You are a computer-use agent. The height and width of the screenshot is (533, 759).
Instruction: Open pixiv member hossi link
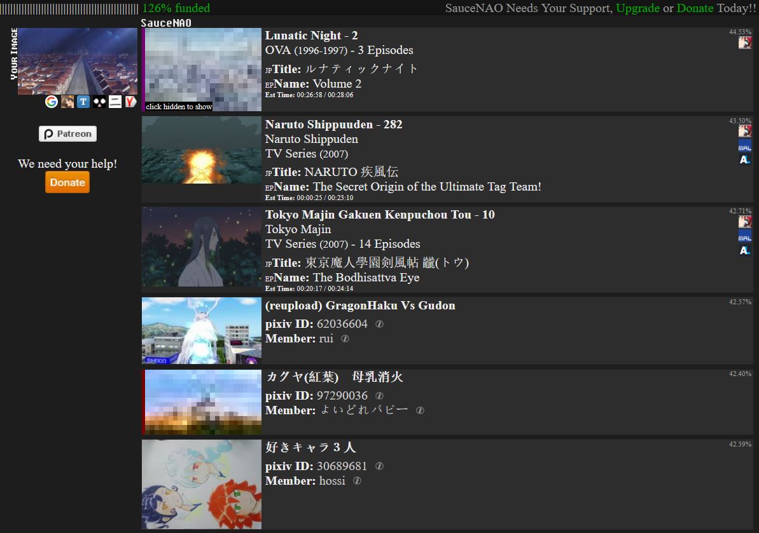pyautogui.click(x=332, y=481)
